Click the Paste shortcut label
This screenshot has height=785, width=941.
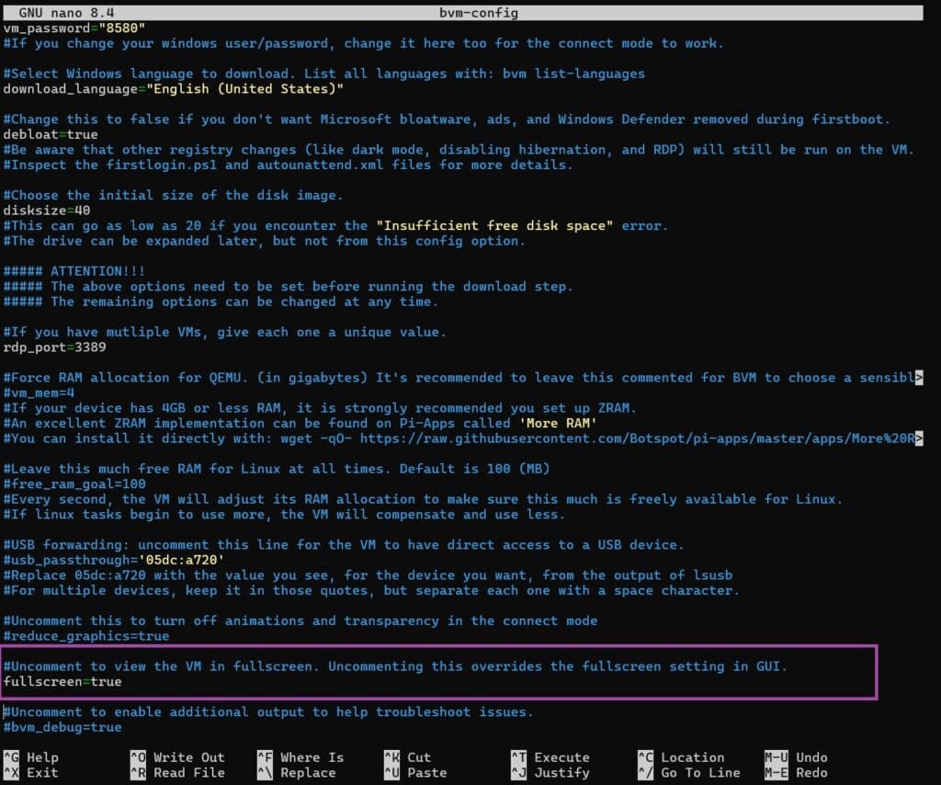click(x=426, y=773)
